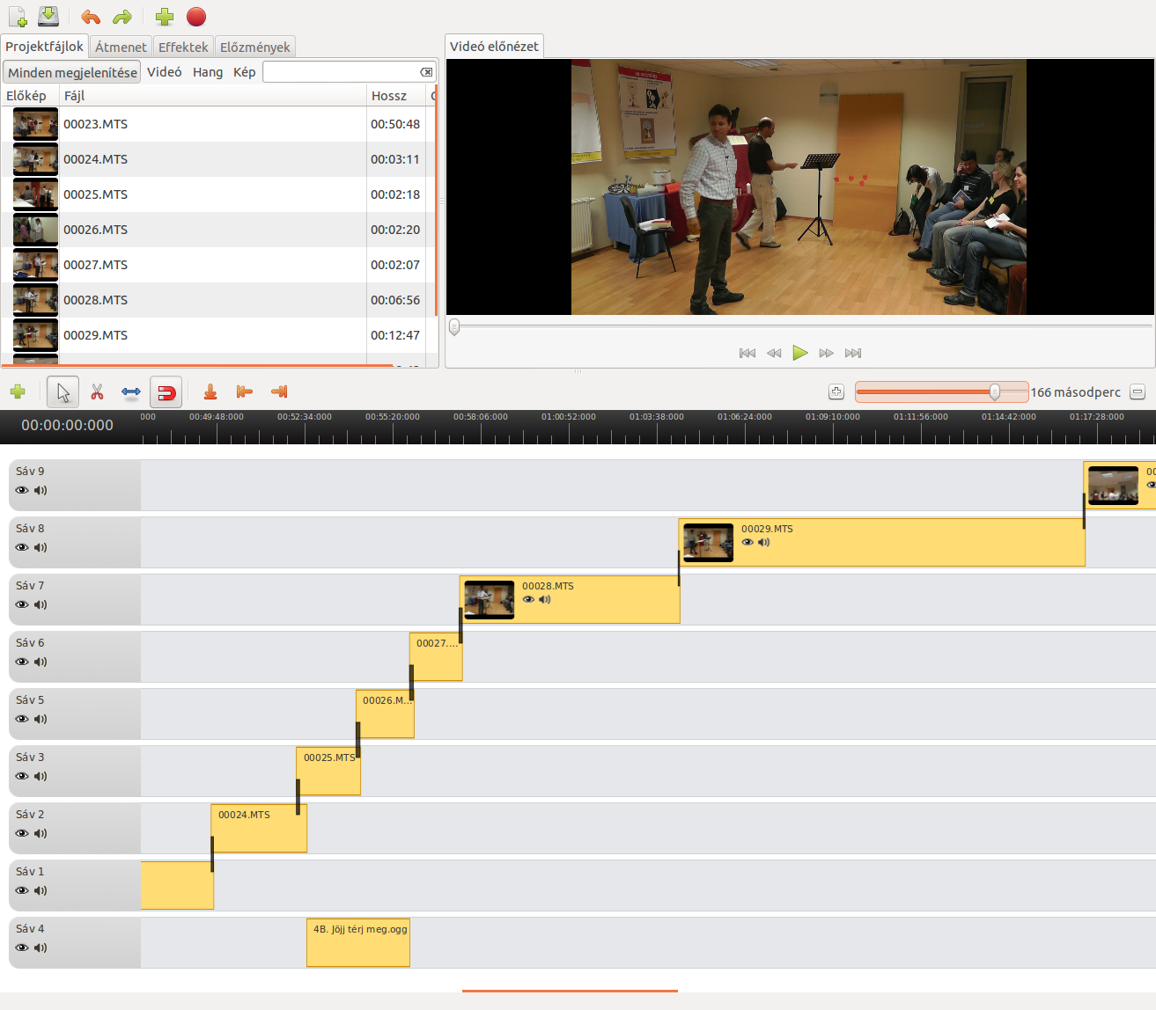
Task: Activate the arrow selection tool
Action: click(x=63, y=392)
